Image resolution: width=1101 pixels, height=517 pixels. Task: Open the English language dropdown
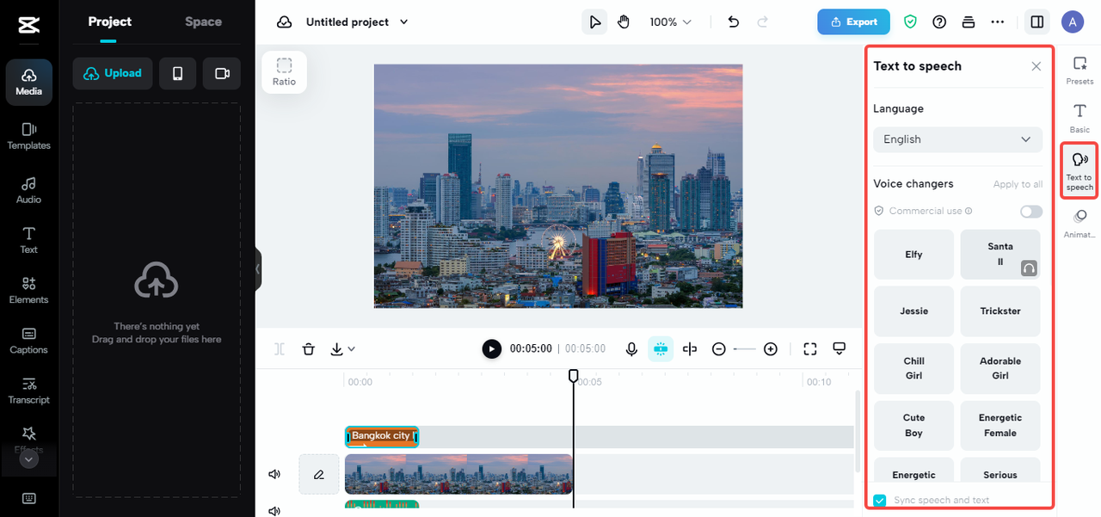click(x=957, y=139)
